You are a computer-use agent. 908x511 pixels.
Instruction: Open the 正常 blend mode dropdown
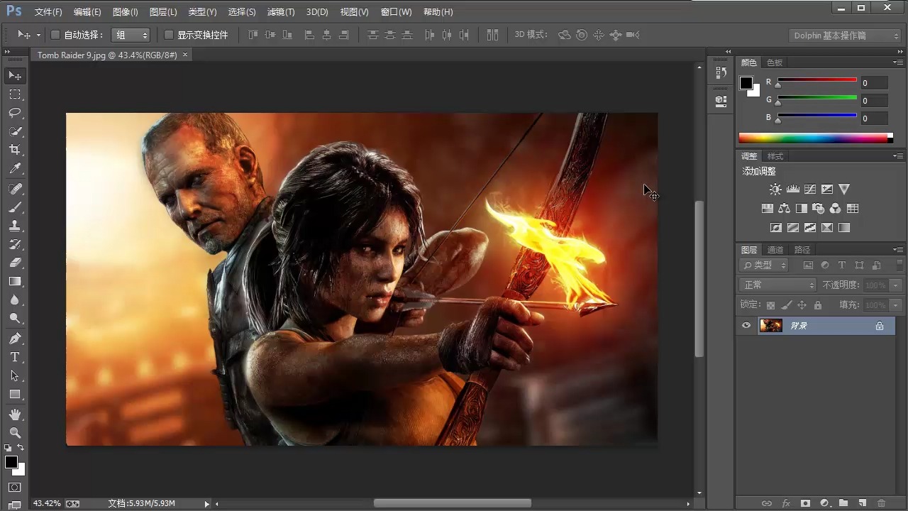(x=777, y=285)
